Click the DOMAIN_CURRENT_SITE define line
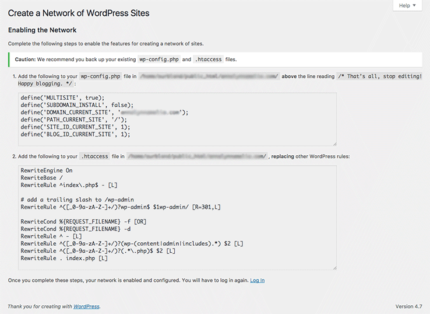The width and height of the screenshot is (430, 314). click(x=104, y=113)
